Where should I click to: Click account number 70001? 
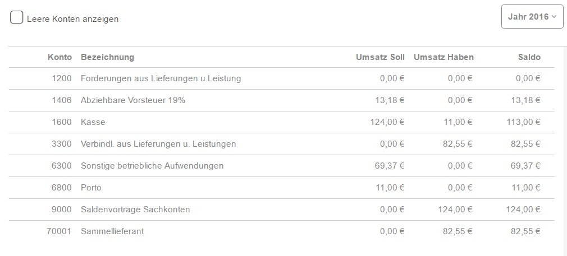59,231
